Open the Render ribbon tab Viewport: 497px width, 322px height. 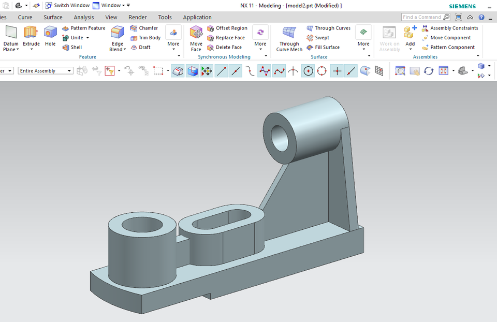pyautogui.click(x=137, y=17)
